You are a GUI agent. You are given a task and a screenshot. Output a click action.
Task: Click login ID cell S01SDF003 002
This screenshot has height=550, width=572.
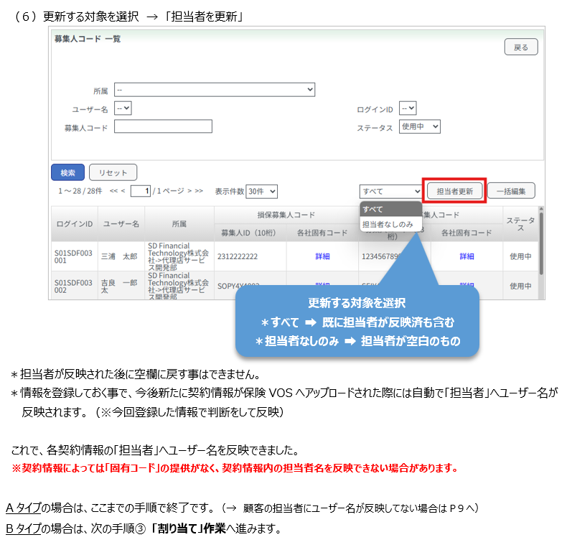pos(73,286)
